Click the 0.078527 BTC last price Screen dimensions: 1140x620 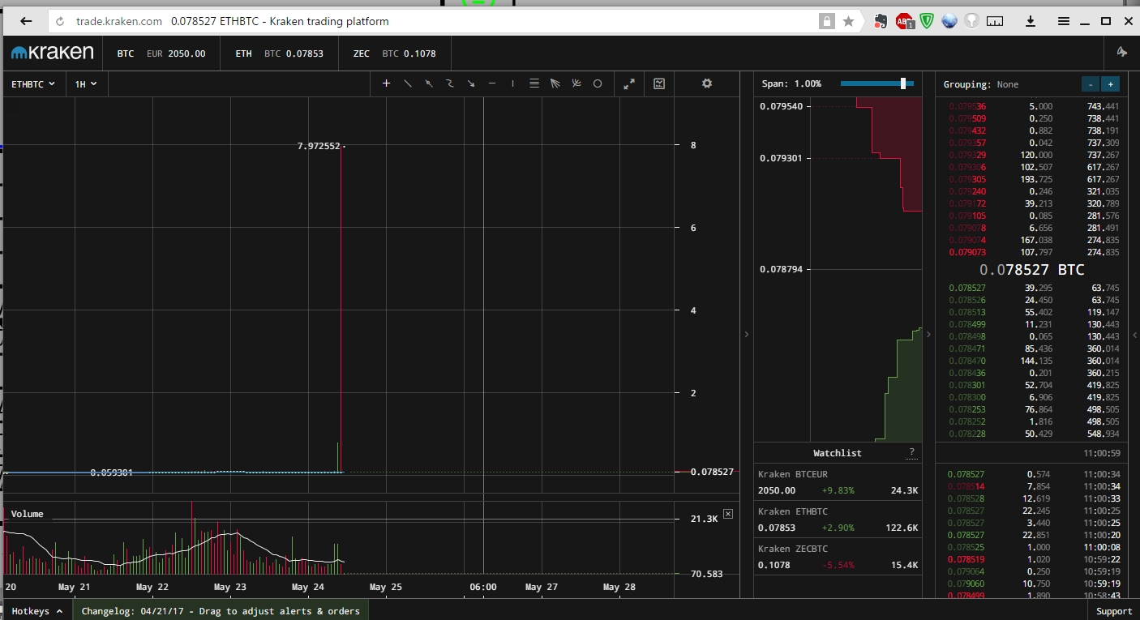click(1031, 270)
